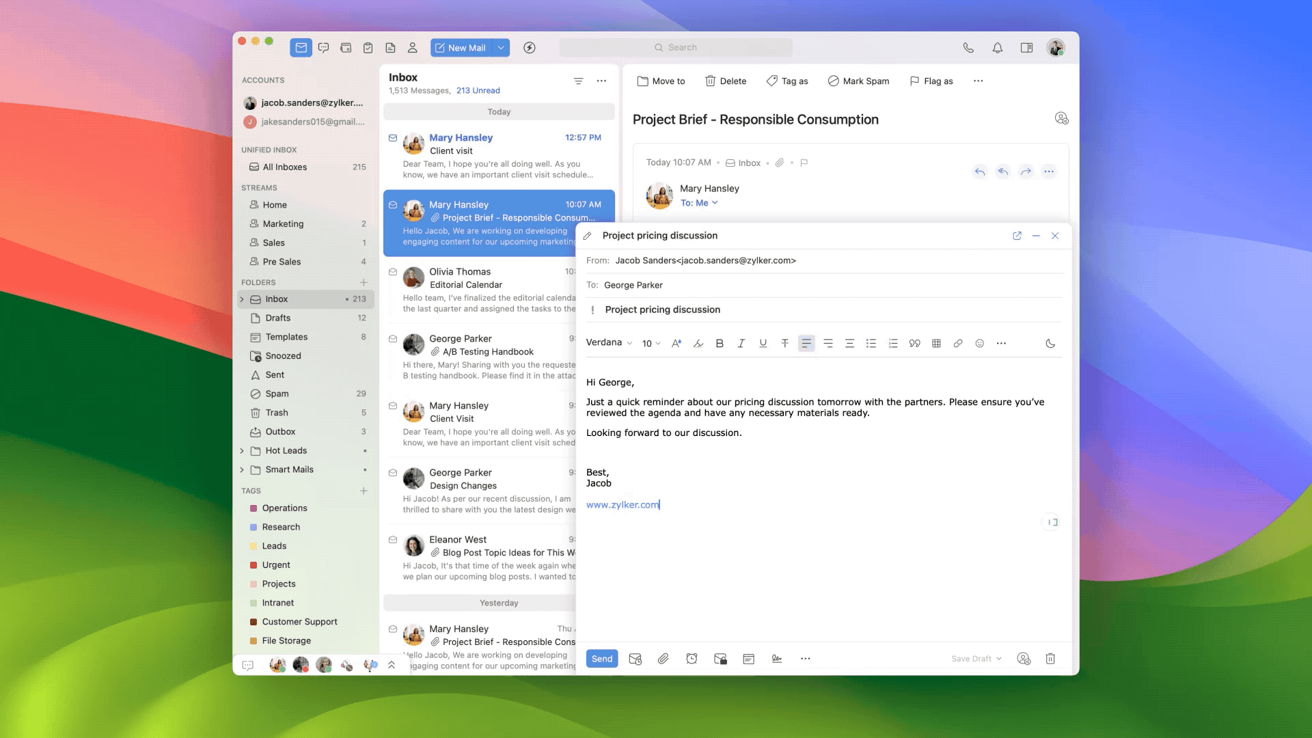
Task: Apply underline formatting to text
Action: [763, 344]
